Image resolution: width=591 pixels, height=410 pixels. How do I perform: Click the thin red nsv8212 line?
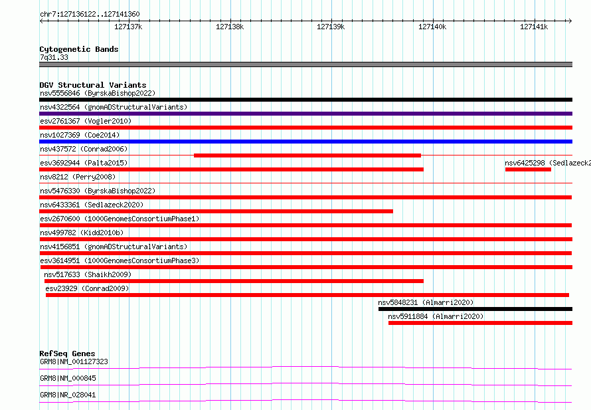[305, 183]
